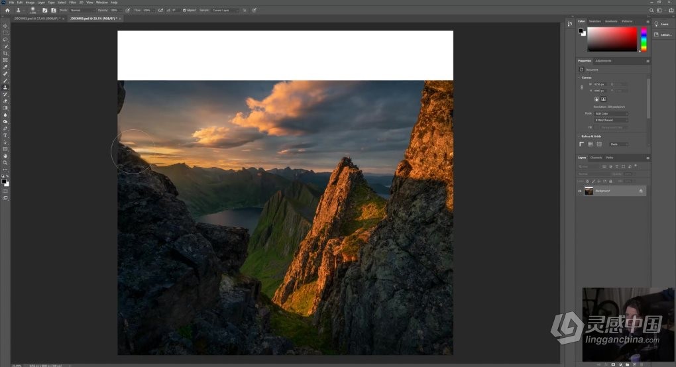Open the Libraries panel button

[x=662, y=34]
